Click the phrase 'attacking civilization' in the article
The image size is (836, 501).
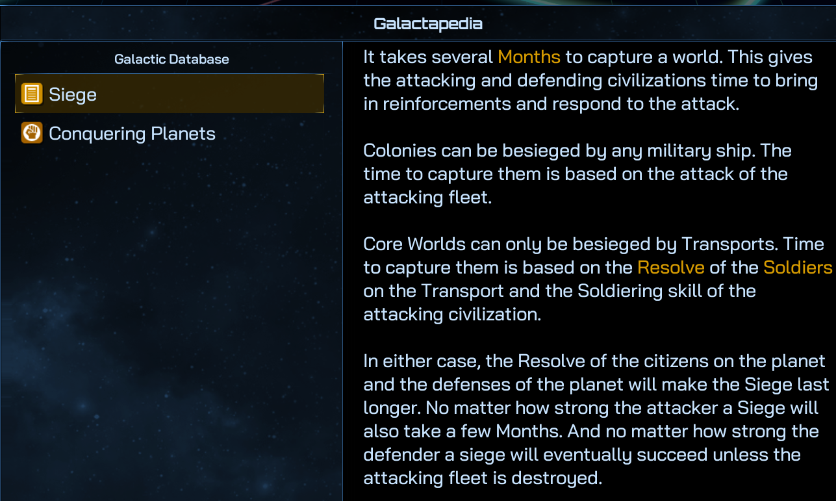451,315
